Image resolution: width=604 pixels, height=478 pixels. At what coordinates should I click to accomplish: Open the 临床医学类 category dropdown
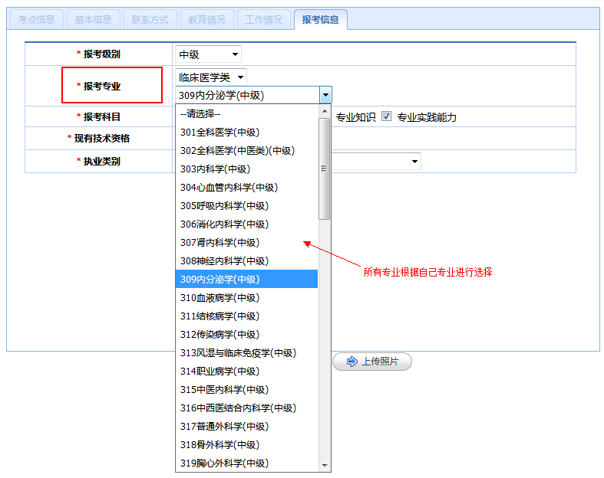coord(211,77)
